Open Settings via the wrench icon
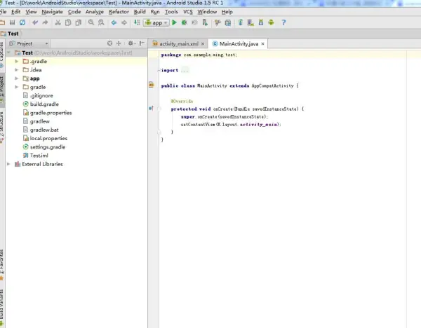Screen dimensions: 421x328 tap(218, 22)
